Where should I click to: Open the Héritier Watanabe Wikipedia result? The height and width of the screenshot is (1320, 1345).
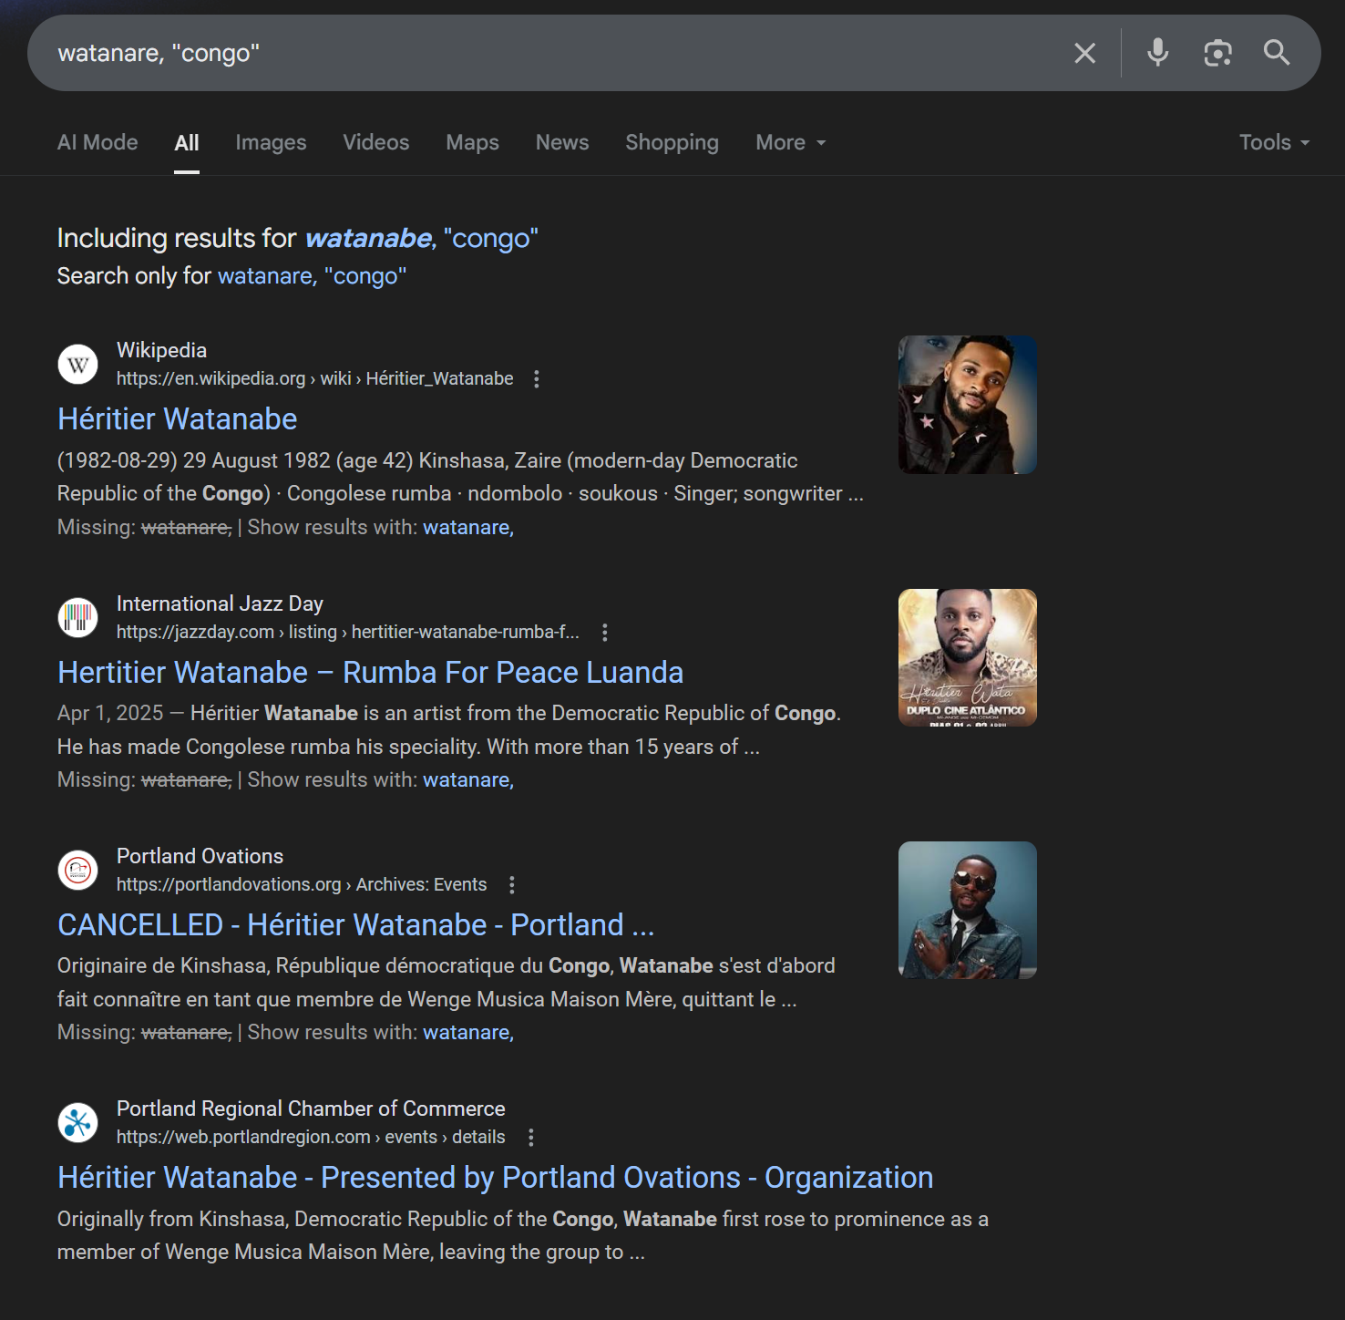[178, 419]
